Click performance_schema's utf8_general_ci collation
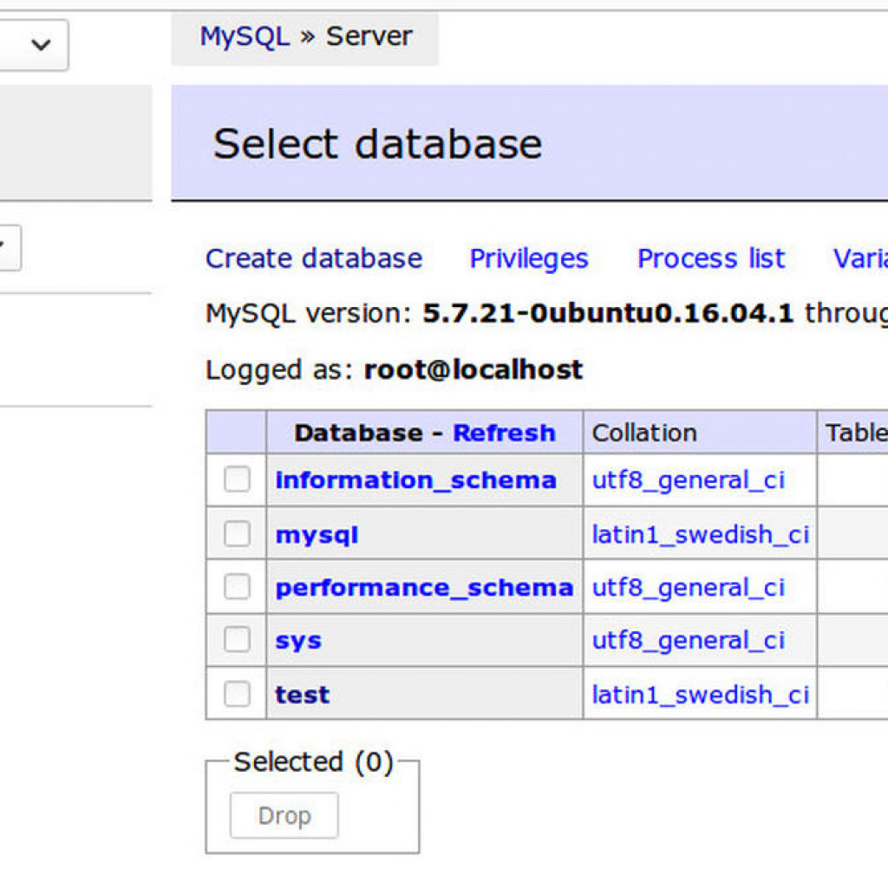 (x=688, y=587)
